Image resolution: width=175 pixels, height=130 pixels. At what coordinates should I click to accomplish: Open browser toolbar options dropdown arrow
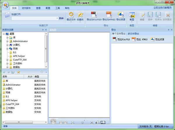coord(46,72)
